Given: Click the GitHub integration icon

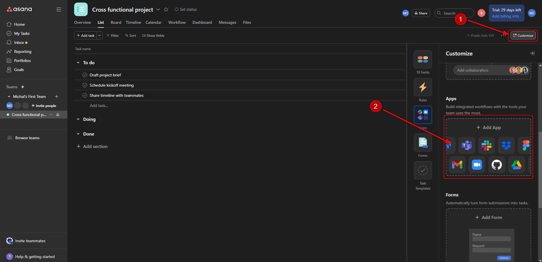Looking at the screenshot, I should 497,165.
